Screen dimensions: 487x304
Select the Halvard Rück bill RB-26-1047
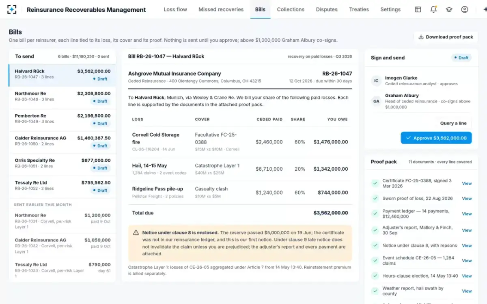[x=62, y=75]
